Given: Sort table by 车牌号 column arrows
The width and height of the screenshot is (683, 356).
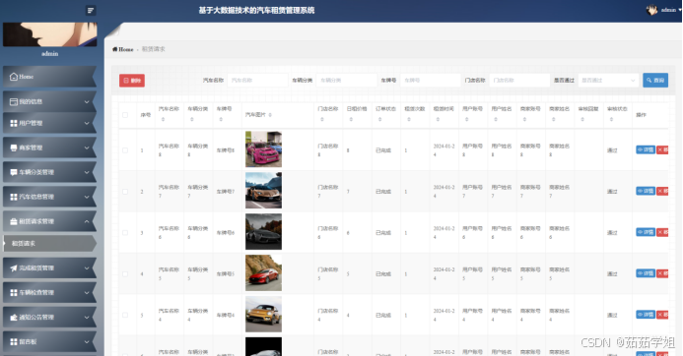Looking at the screenshot, I should (221, 119).
